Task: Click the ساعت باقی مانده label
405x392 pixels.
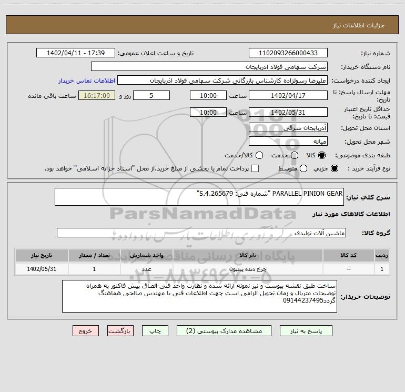Action: 52,96
